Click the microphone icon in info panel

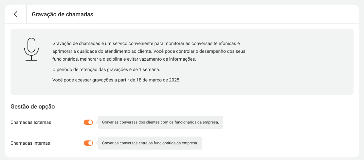tap(31, 49)
